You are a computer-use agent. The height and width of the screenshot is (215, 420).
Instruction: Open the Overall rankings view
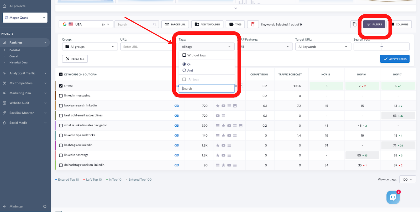14,56
